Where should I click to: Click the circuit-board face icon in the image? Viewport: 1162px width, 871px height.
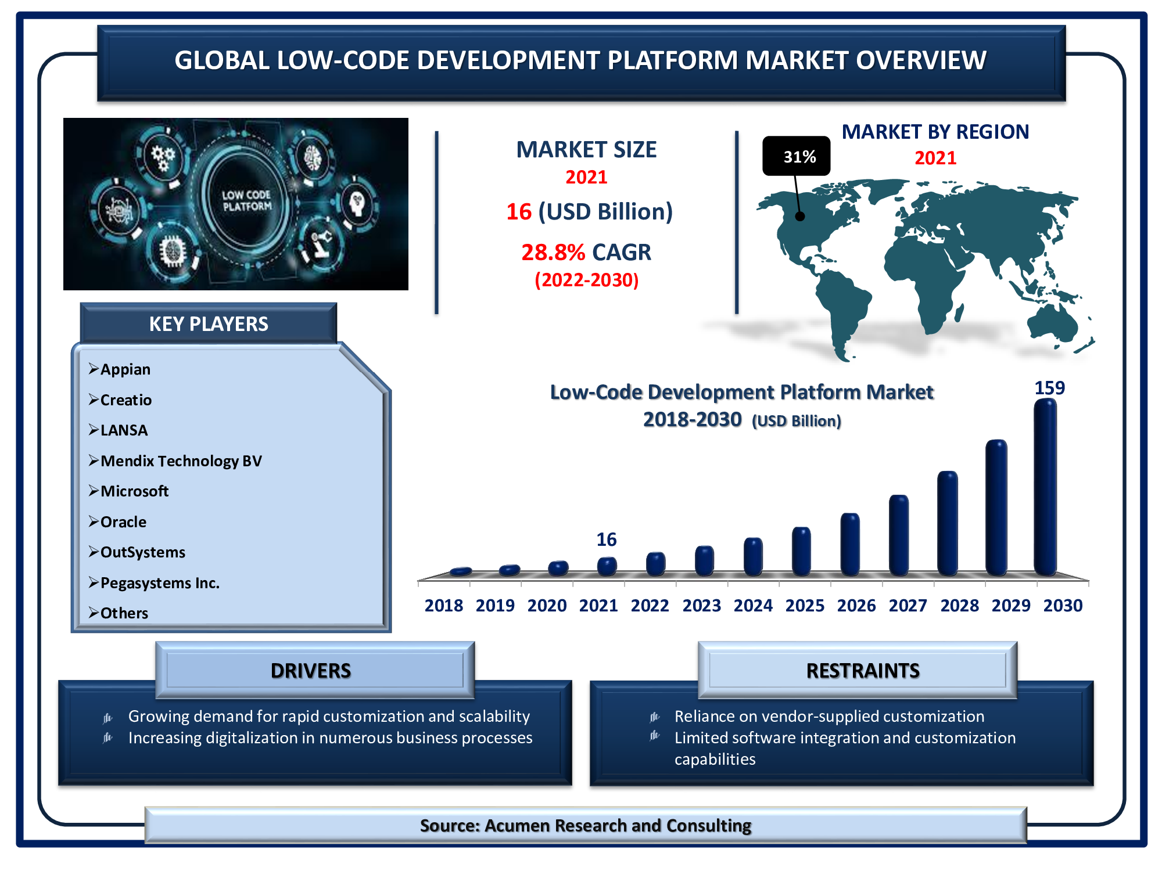coord(120,209)
